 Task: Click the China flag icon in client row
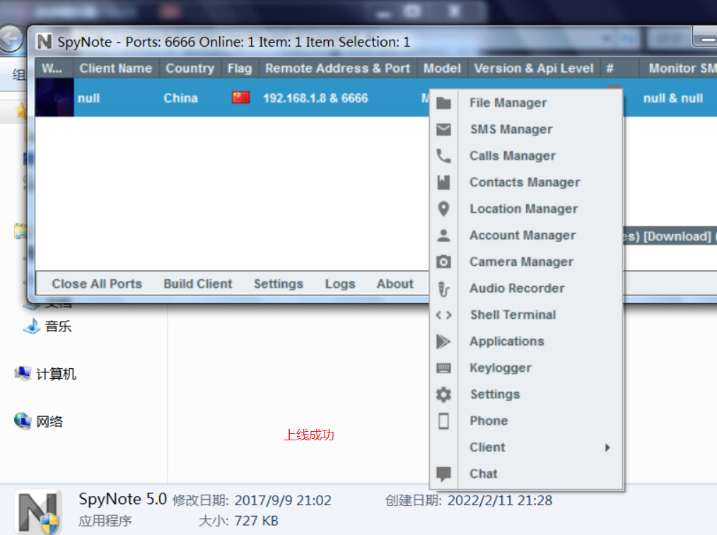(x=240, y=98)
